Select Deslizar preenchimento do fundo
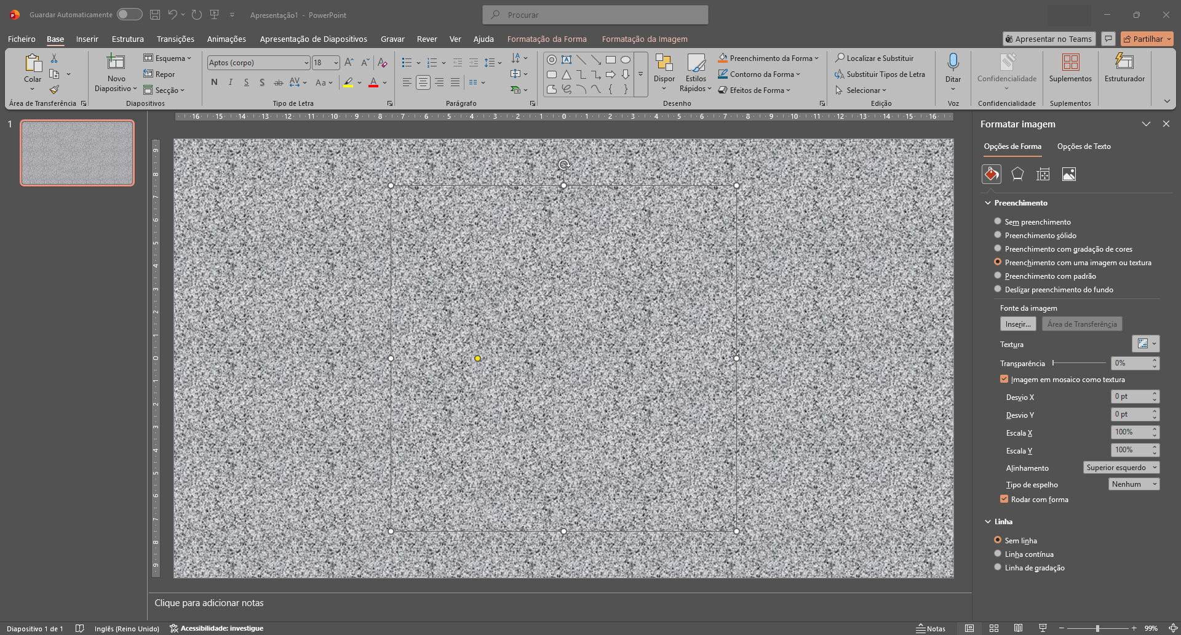Viewport: 1181px width, 635px height. [998, 289]
